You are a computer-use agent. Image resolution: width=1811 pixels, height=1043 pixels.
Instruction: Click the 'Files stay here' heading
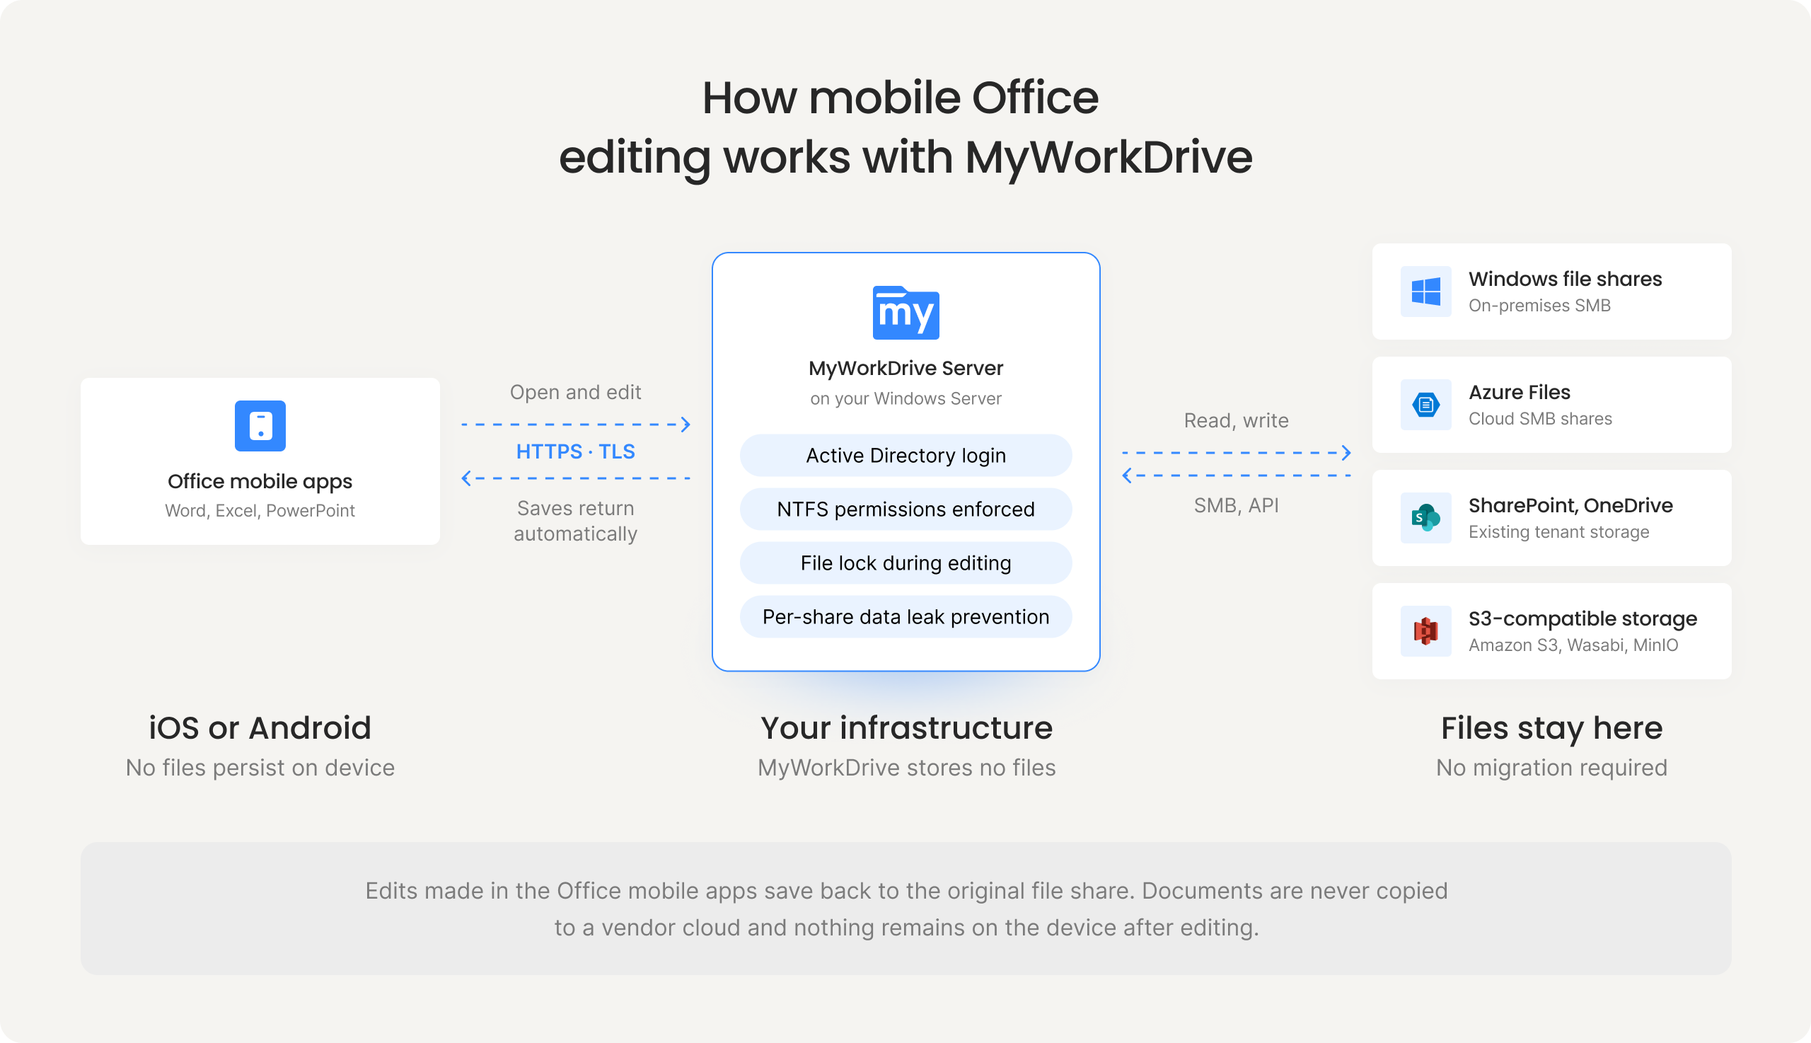1552,728
